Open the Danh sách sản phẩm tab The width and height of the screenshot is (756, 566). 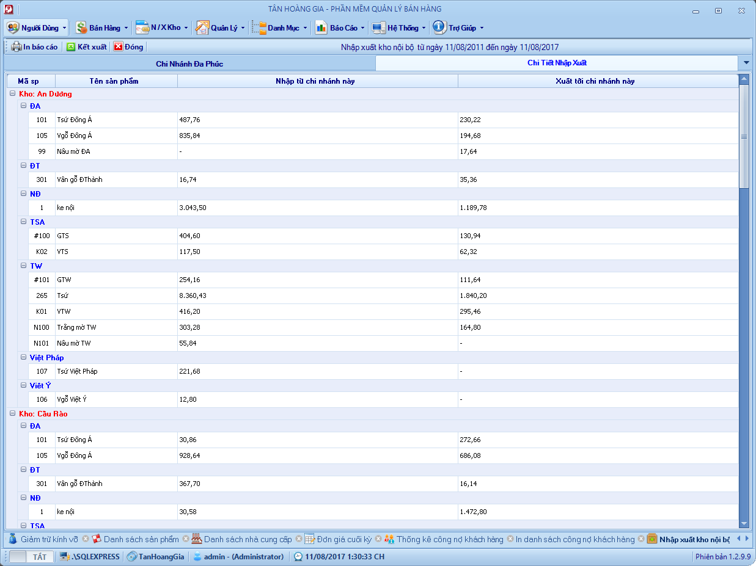[141, 539]
